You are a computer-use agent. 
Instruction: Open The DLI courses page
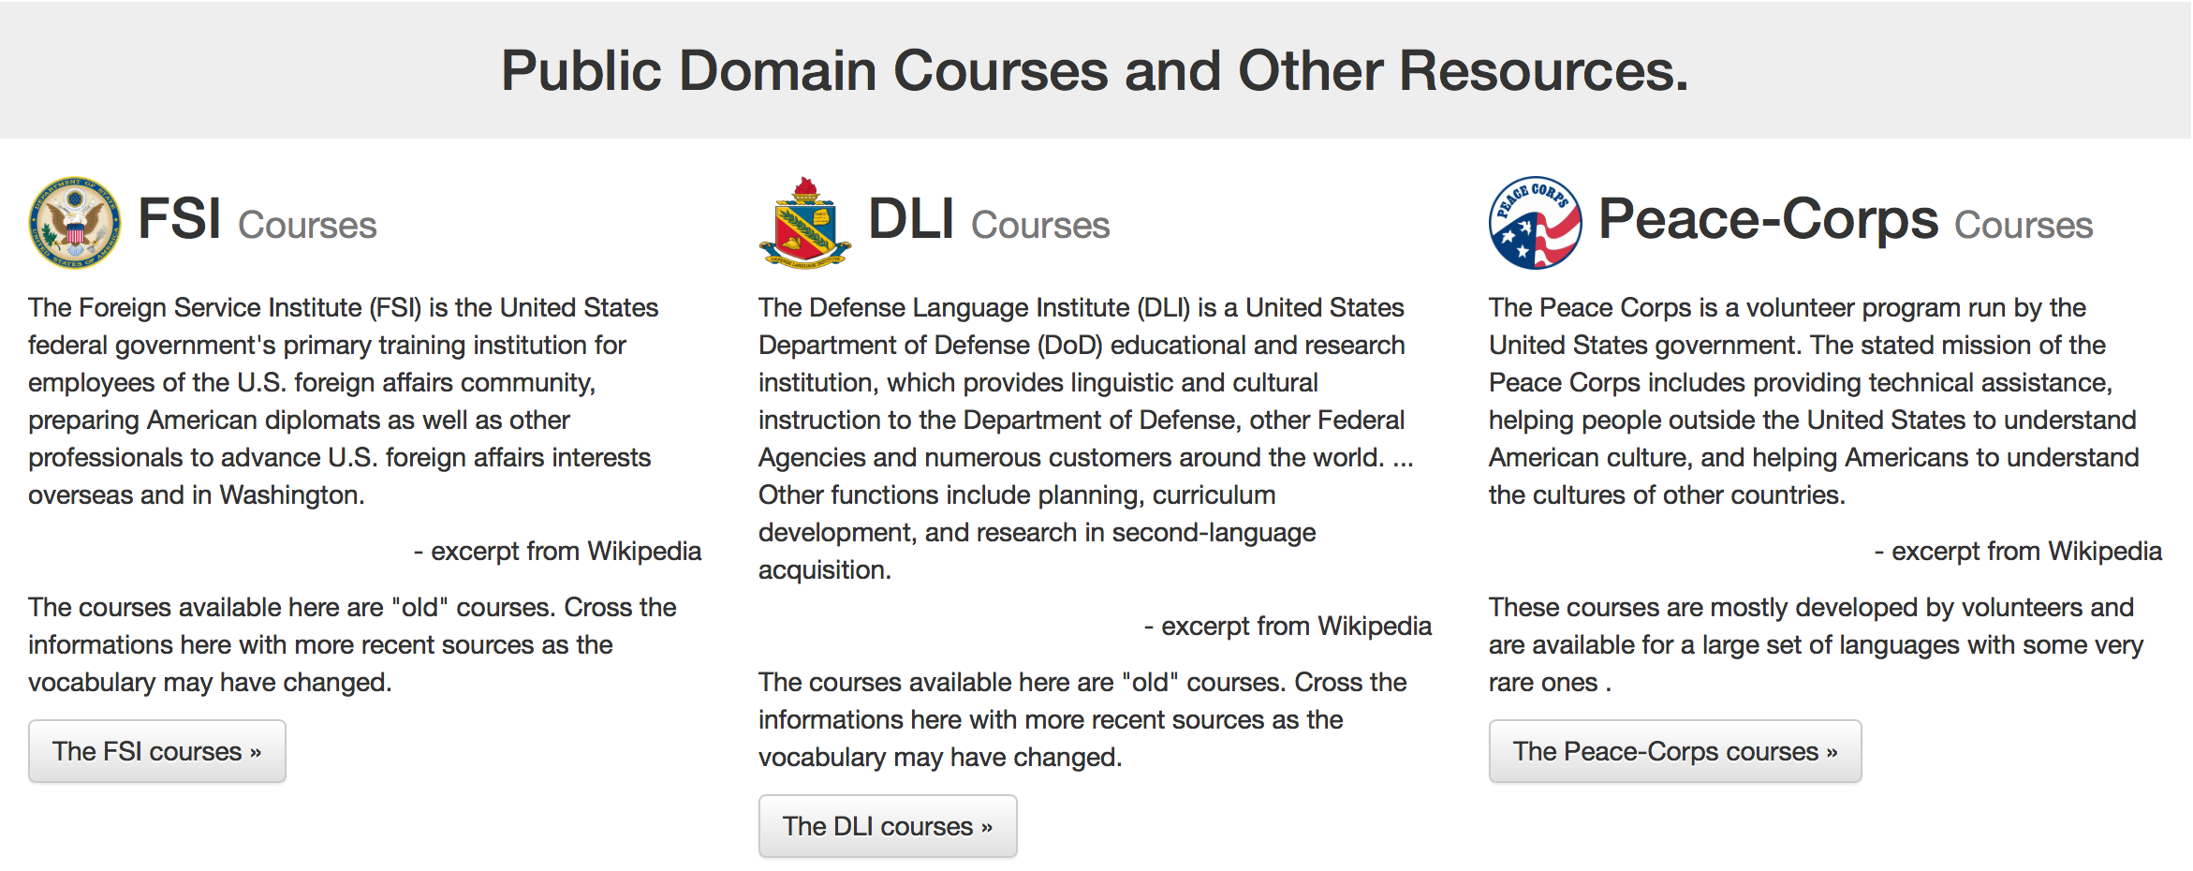click(x=887, y=825)
